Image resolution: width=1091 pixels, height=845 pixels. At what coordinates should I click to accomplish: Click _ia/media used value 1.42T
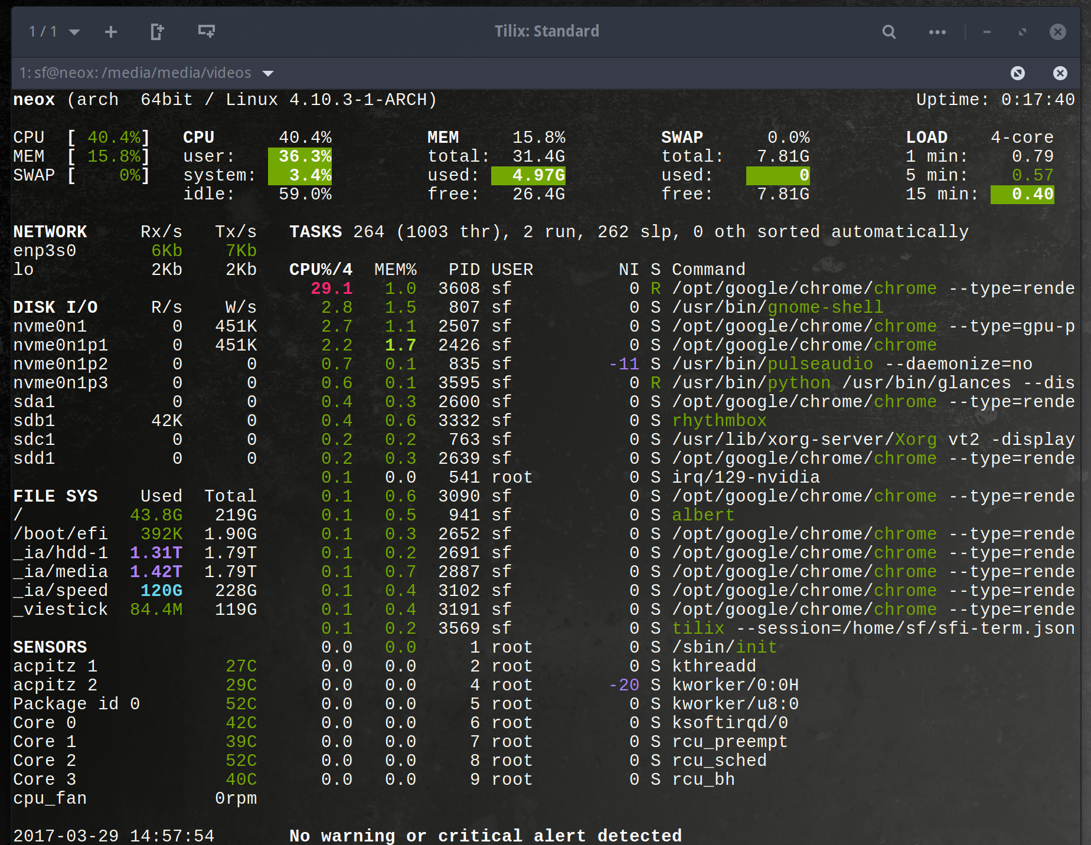(156, 572)
